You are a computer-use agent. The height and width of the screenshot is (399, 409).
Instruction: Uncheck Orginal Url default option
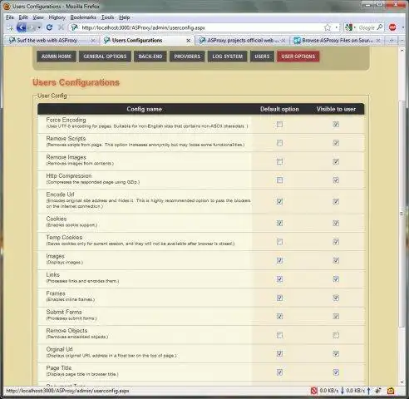[279, 353]
